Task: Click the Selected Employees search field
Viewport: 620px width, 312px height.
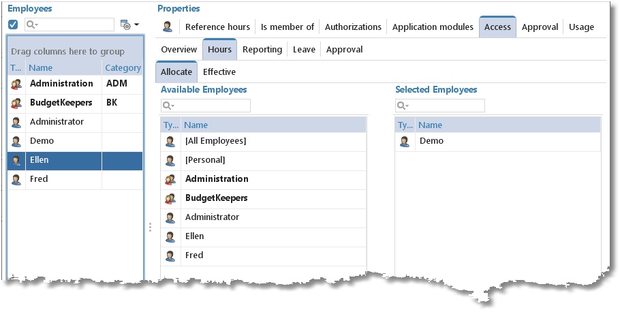Action: click(x=439, y=106)
